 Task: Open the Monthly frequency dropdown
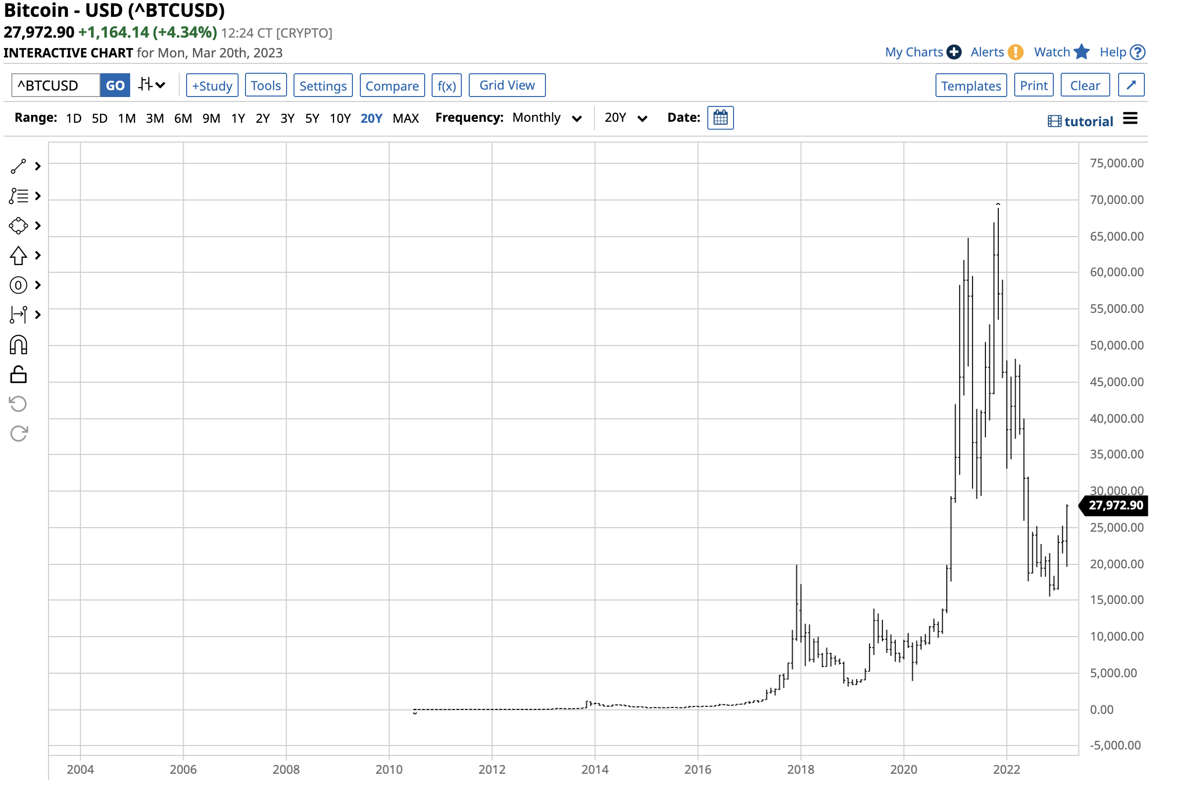(546, 118)
